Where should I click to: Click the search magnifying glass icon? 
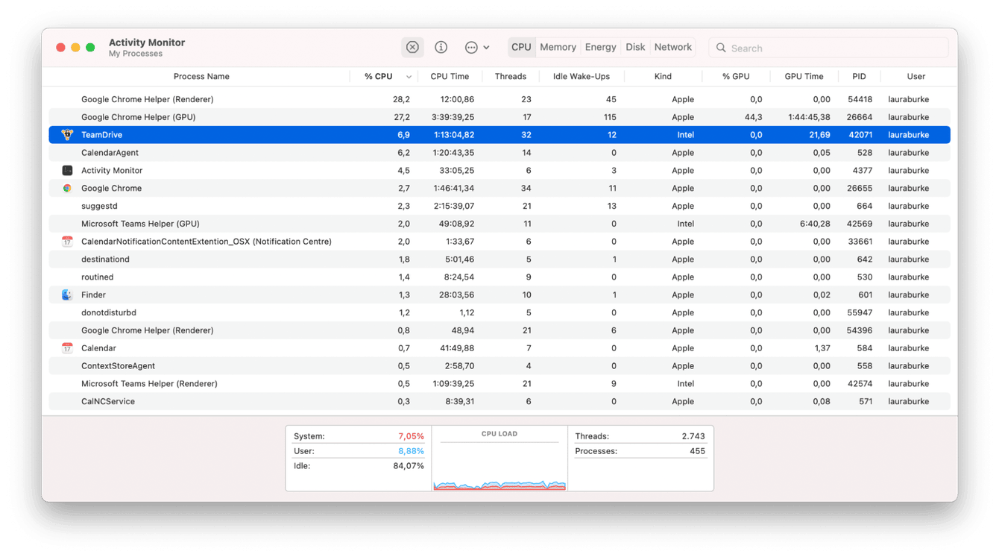click(721, 48)
